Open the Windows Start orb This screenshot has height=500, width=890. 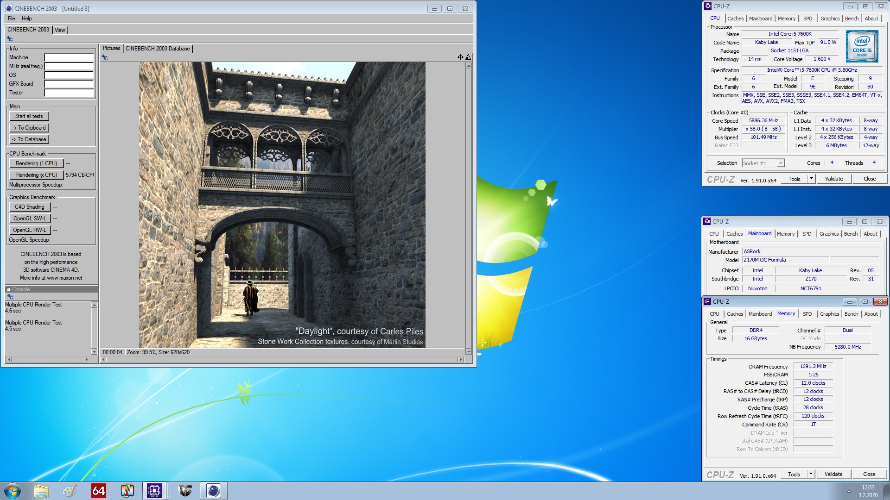coord(13,491)
